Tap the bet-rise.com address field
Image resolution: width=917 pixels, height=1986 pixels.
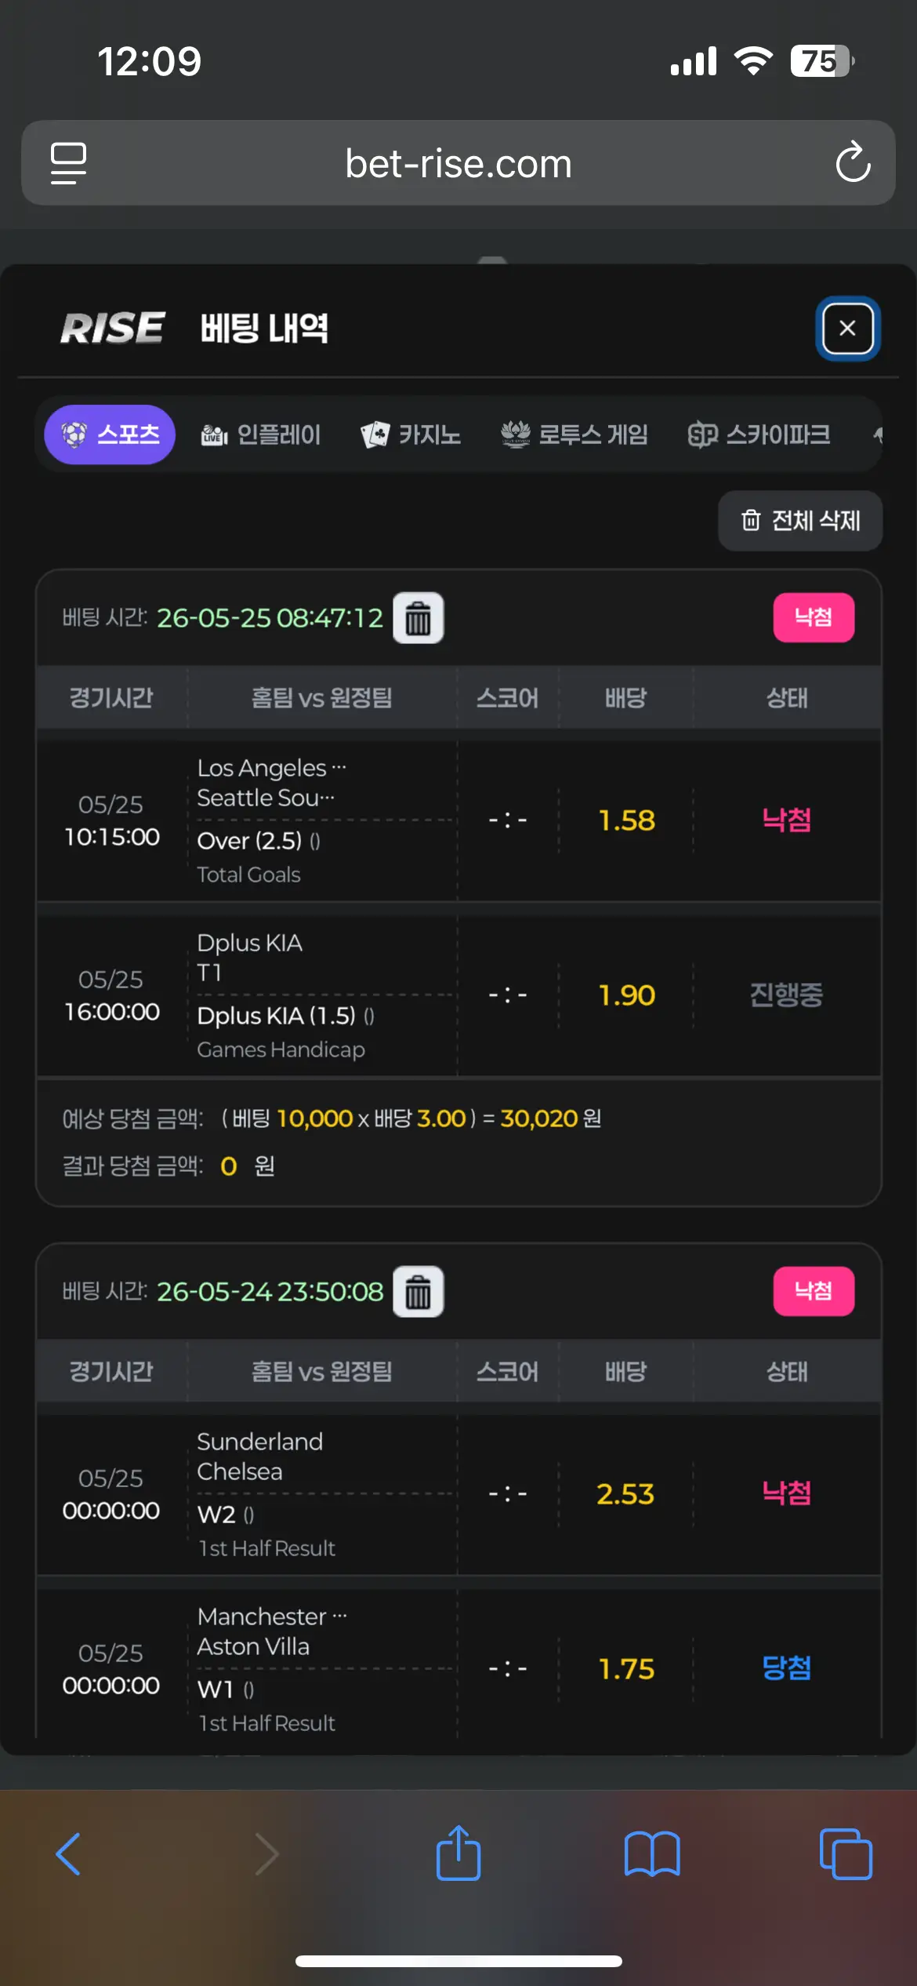458,163
